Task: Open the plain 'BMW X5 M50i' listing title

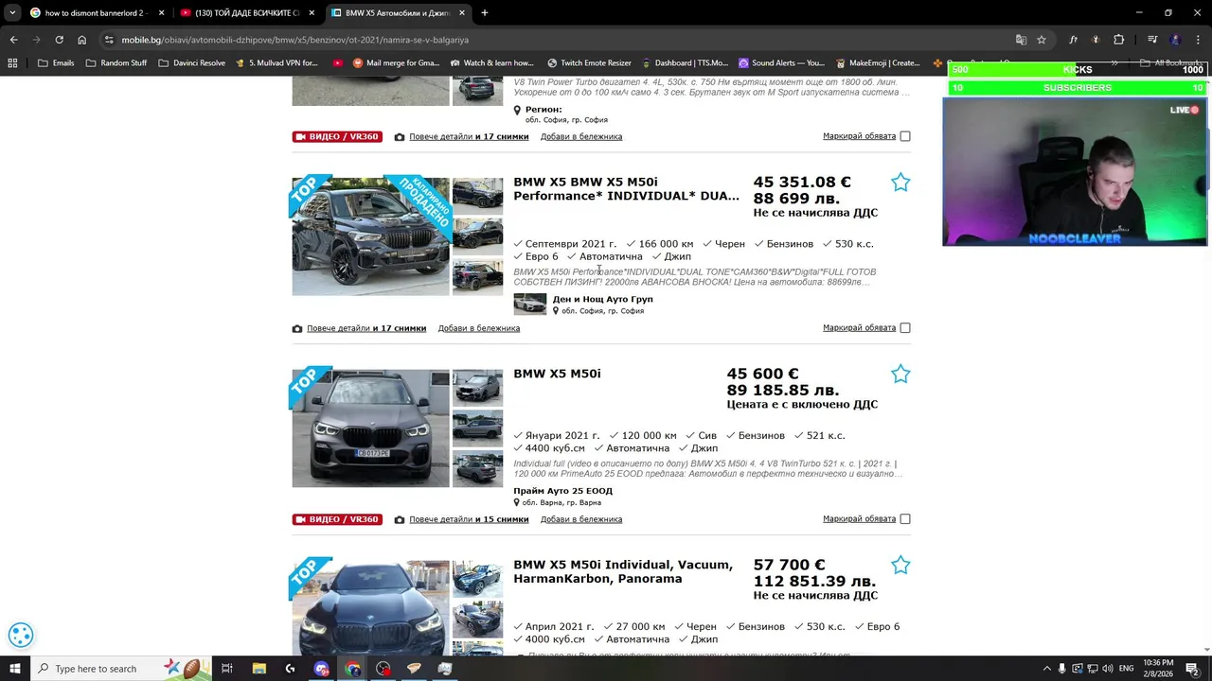Action: (x=557, y=374)
